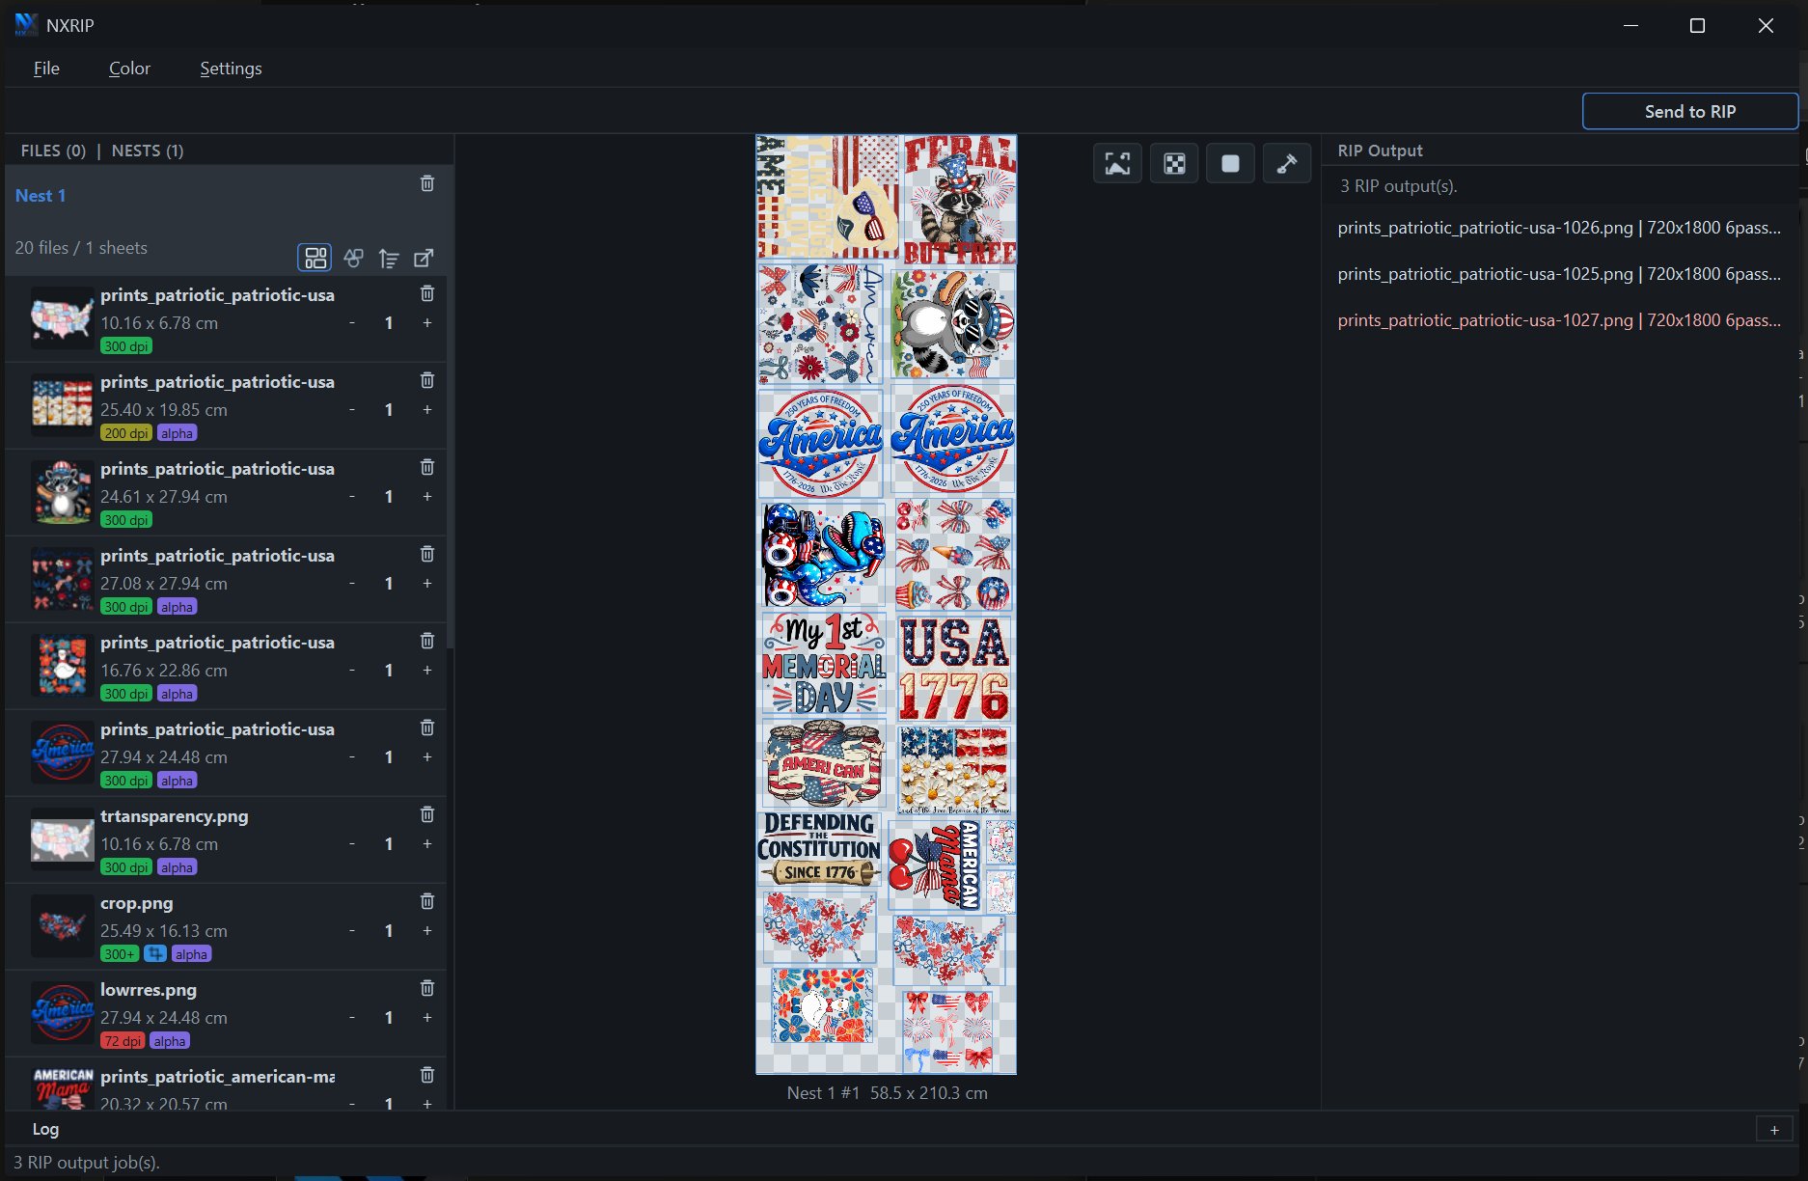Click the trtansparency.png thumbnail
Image resolution: width=1808 pixels, height=1181 pixels.
click(x=63, y=839)
